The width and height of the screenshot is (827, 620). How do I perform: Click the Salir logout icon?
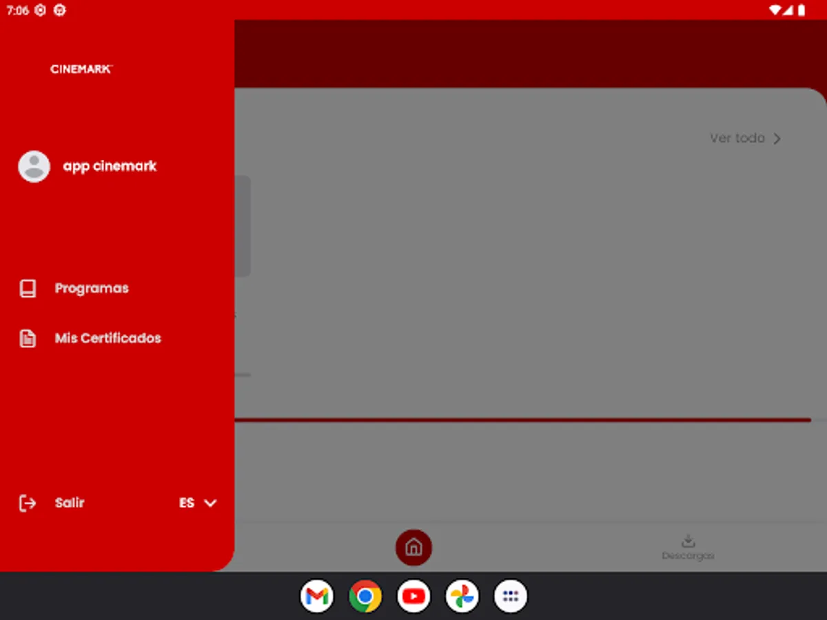tap(28, 503)
